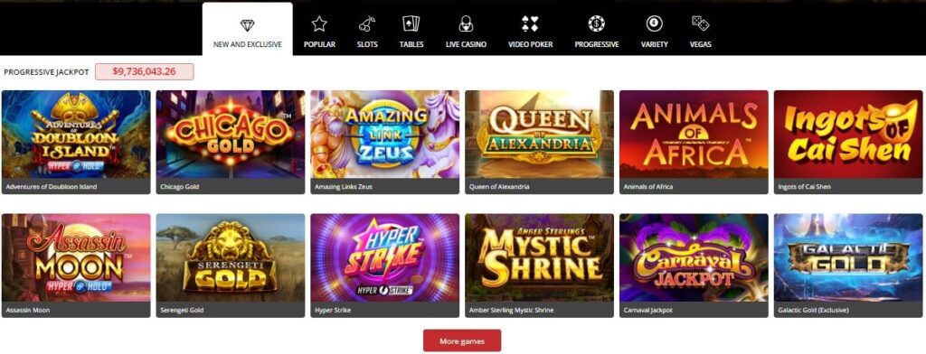The image size is (926, 354).
Task: Select the dice icon for Vegas
Action: (x=701, y=23)
